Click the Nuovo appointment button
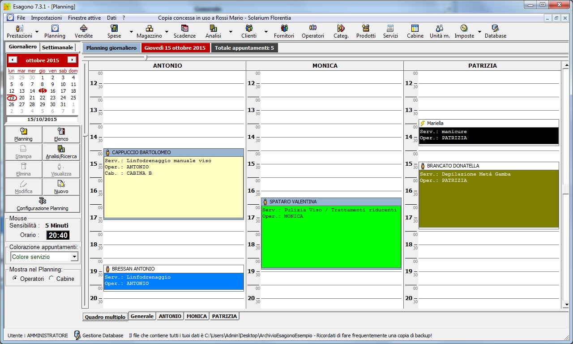This screenshot has width=573, height=344. coord(61,187)
